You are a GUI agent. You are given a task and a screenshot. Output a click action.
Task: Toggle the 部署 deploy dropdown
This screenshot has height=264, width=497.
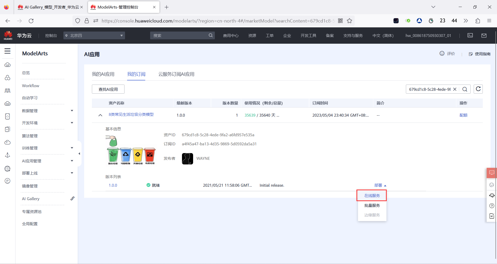click(x=380, y=185)
